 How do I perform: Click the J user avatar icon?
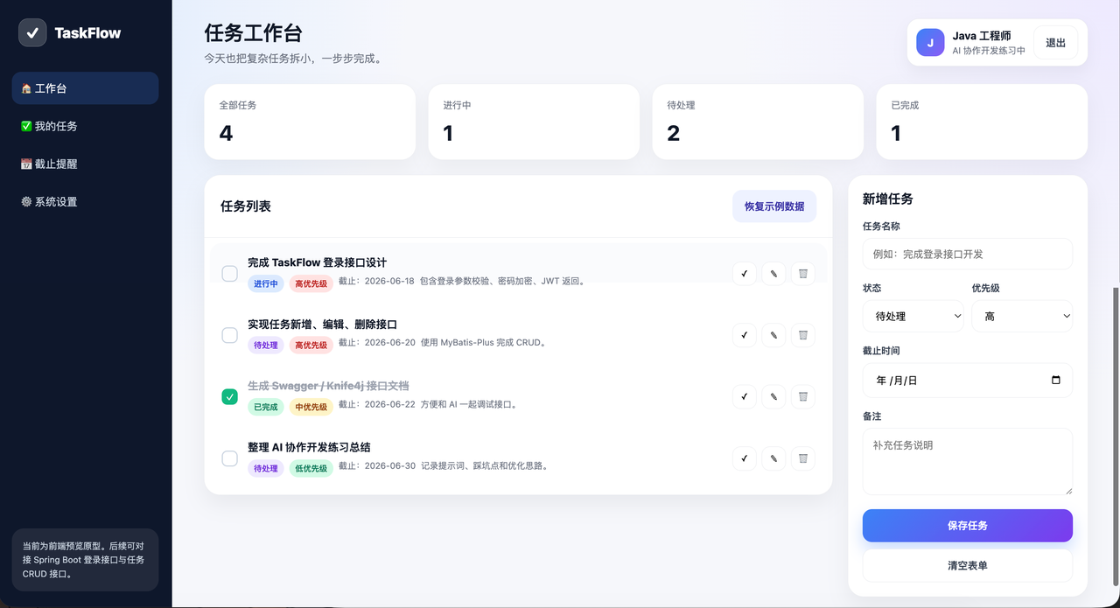[930, 42]
